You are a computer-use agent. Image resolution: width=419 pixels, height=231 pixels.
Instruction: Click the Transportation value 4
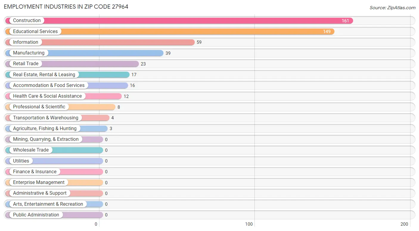[113, 118]
